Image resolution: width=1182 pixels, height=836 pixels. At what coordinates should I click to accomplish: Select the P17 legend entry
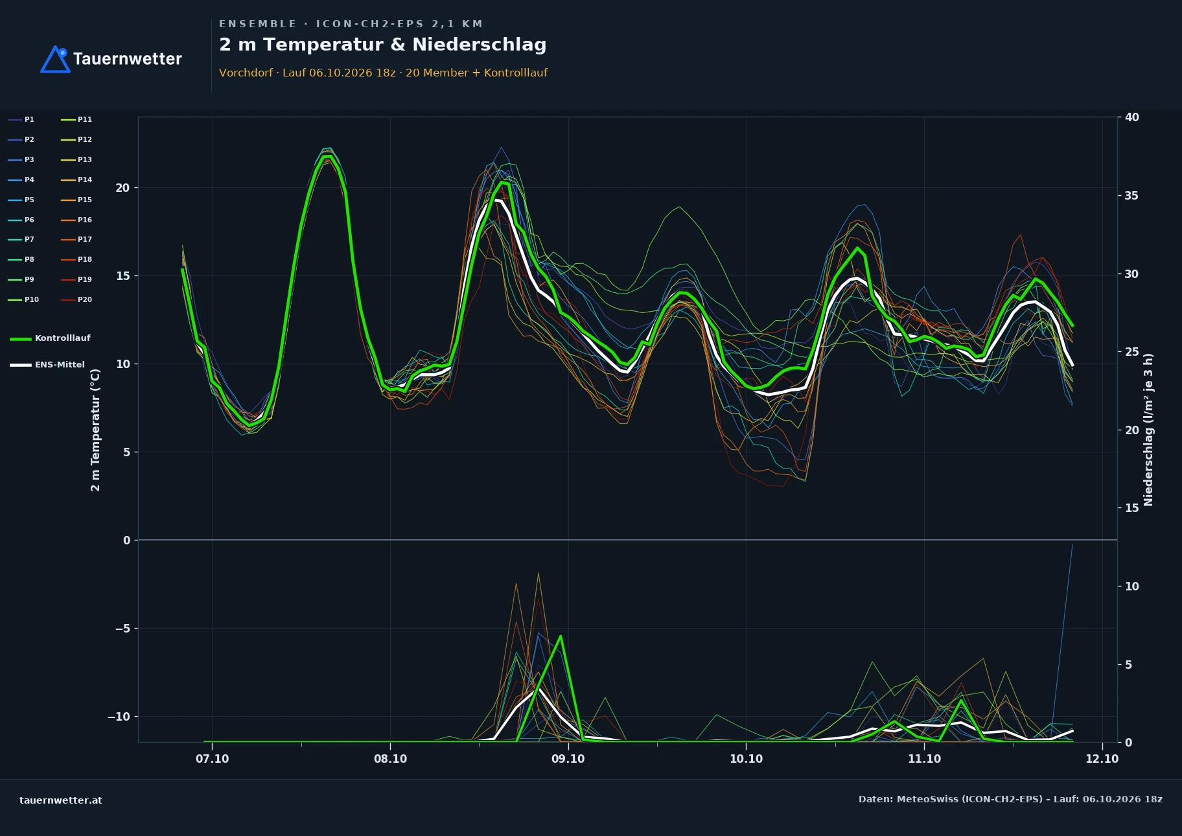pos(76,240)
